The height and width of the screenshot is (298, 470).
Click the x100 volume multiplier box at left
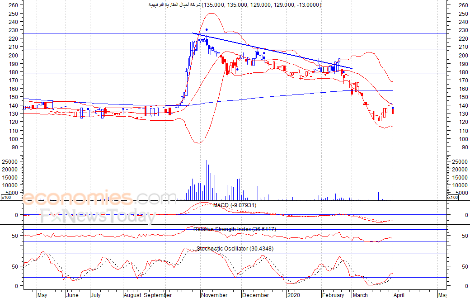(x=6, y=198)
